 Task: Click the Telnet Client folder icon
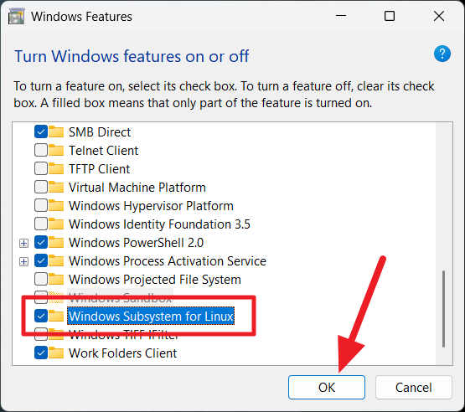coord(56,150)
